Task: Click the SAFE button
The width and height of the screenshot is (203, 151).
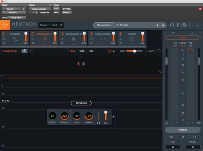Action: click(56, 13)
